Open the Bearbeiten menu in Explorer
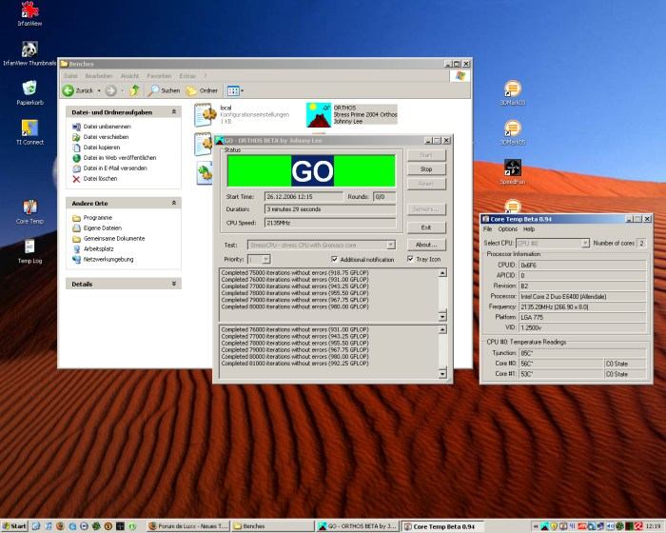Image resolution: width=666 pixels, height=533 pixels. 99,75
